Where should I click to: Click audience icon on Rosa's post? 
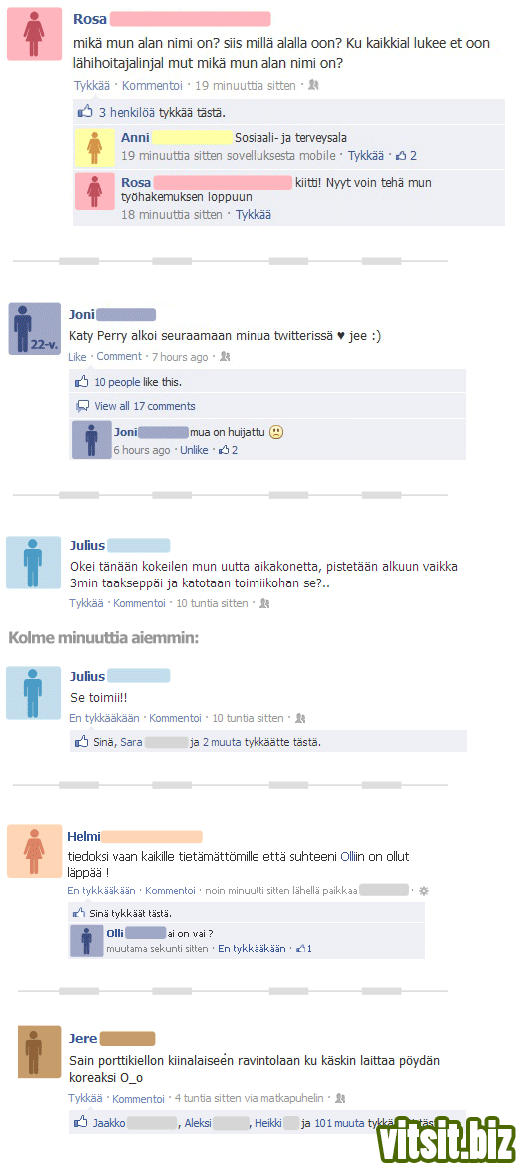pos(313,86)
